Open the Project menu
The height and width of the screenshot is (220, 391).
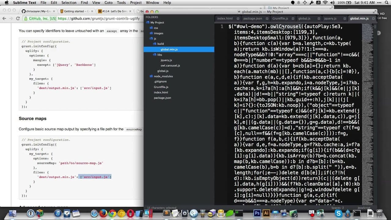(136, 3)
